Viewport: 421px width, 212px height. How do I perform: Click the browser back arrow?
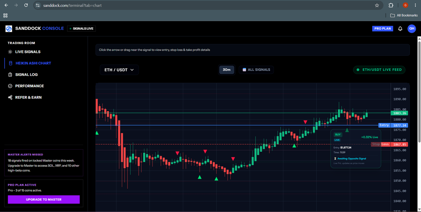[6, 5]
